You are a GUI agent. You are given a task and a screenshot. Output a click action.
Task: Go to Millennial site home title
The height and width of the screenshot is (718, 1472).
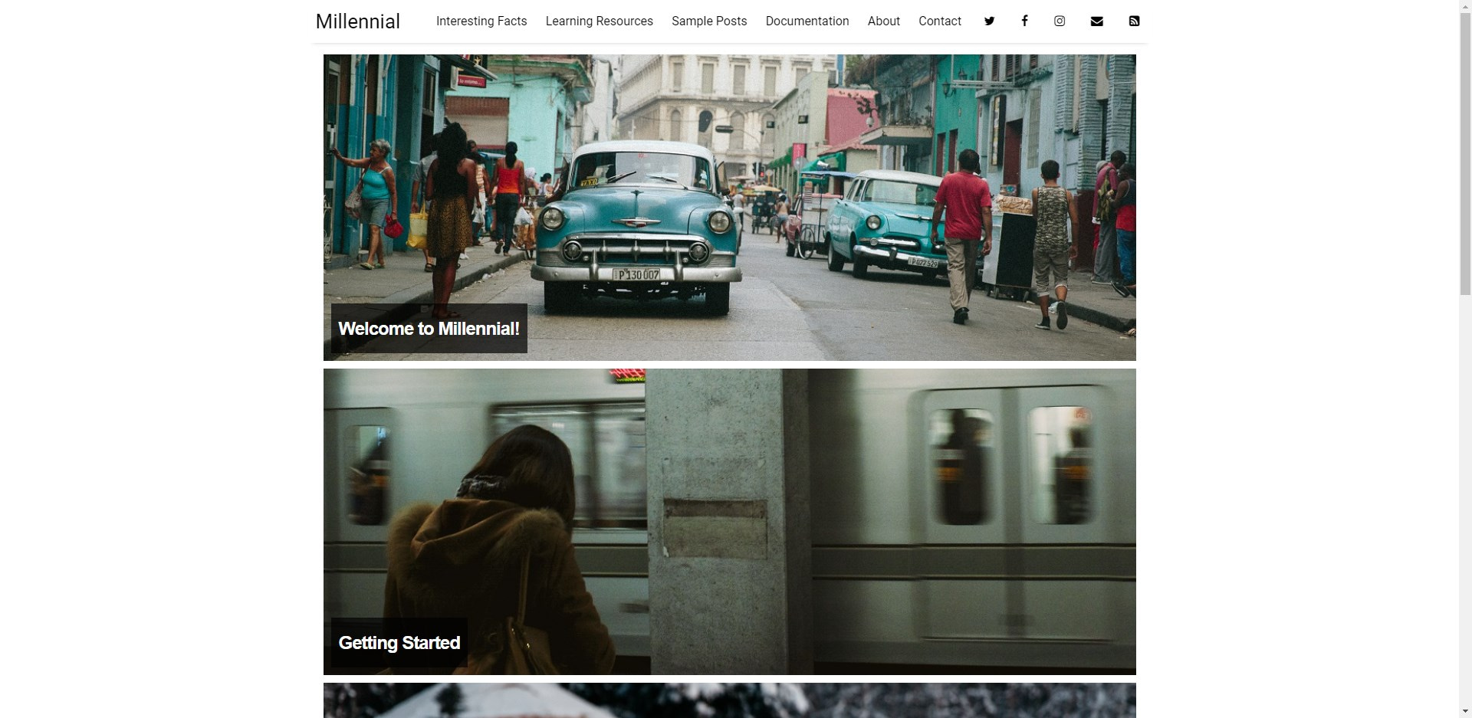click(x=357, y=21)
